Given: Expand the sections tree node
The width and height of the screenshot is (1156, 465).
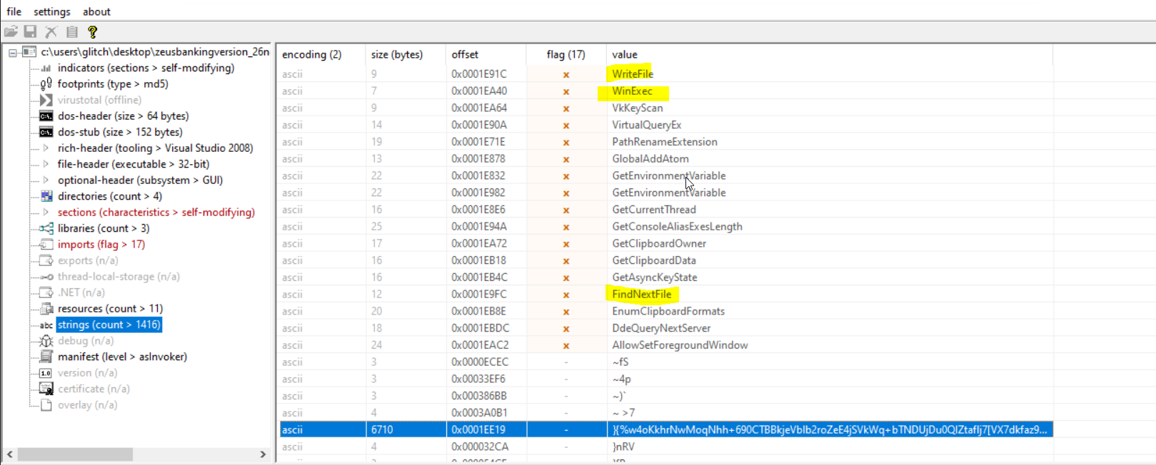Looking at the screenshot, I should point(46,213).
